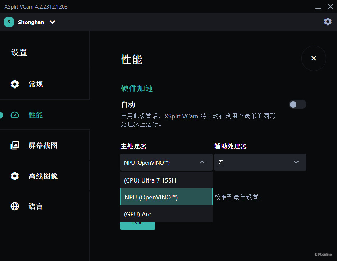
Task: Choose (GPU) Arc as main processor
Action: [166, 214]
